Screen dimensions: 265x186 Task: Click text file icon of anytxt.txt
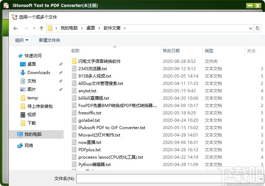74,91
